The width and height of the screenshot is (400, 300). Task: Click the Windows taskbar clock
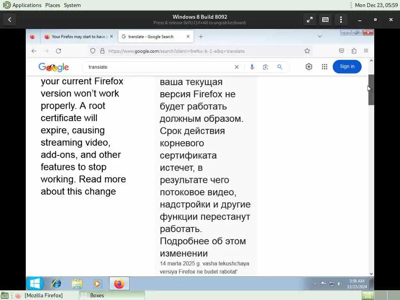coord(357,284)
